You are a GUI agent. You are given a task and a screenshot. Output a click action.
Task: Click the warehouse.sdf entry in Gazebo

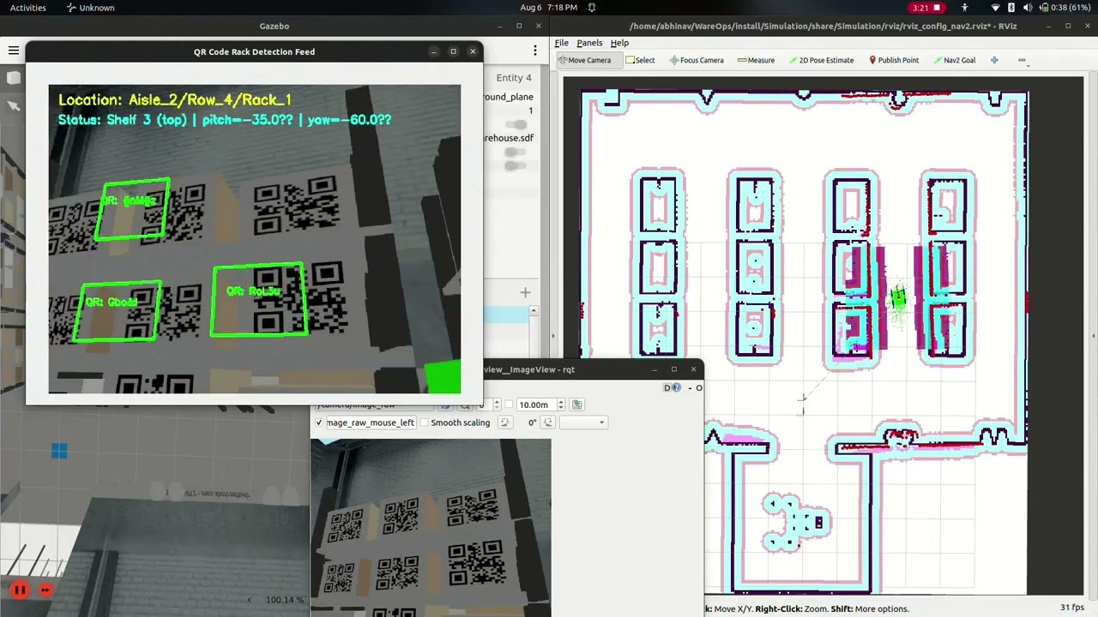coord(510,138)
